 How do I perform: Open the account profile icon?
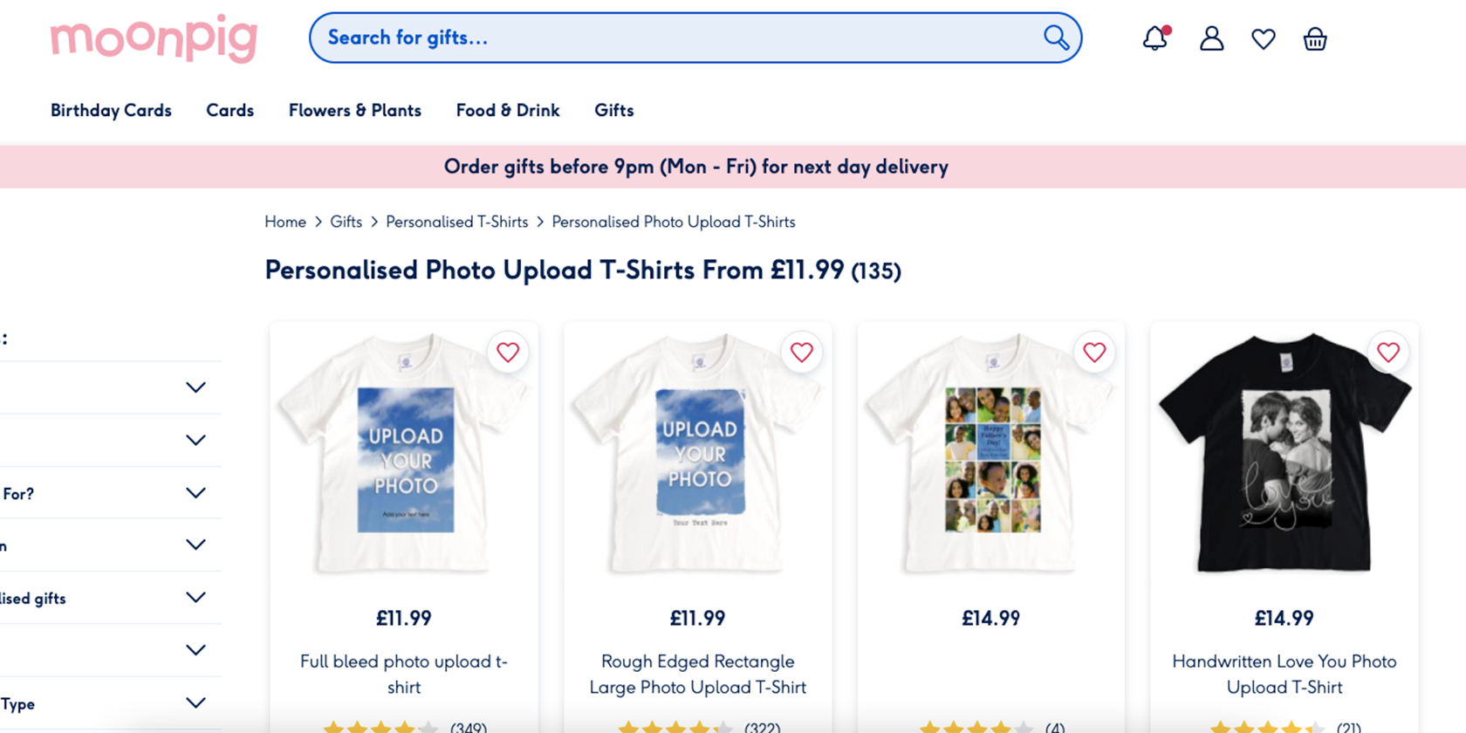click(x=1211, y=38)
